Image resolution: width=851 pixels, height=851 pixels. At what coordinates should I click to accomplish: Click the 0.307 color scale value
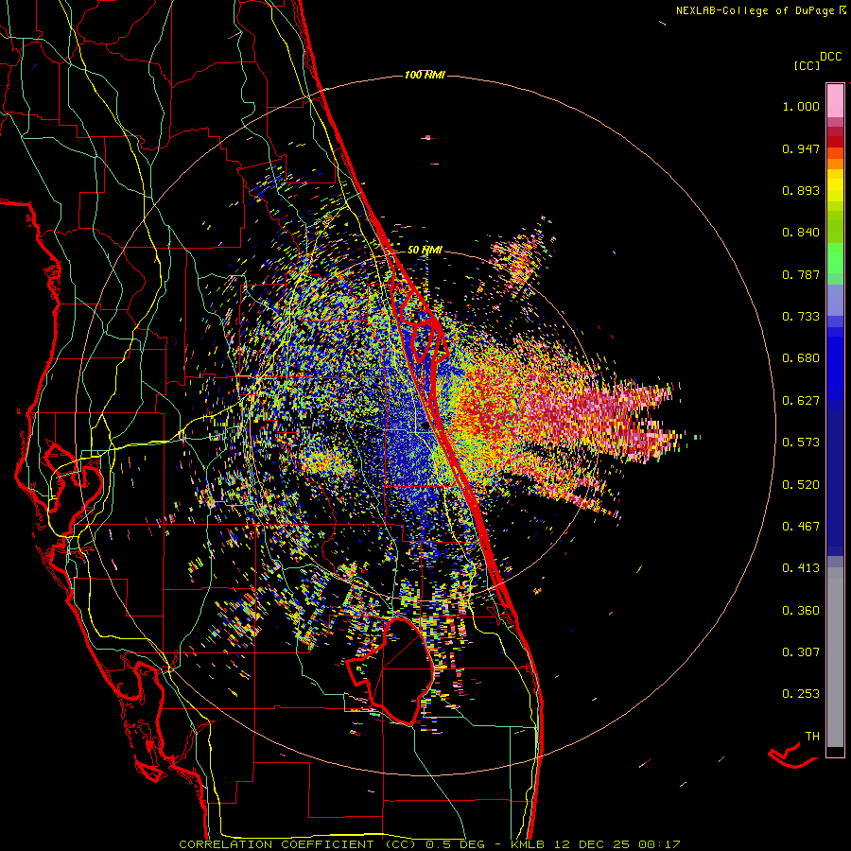801,652
